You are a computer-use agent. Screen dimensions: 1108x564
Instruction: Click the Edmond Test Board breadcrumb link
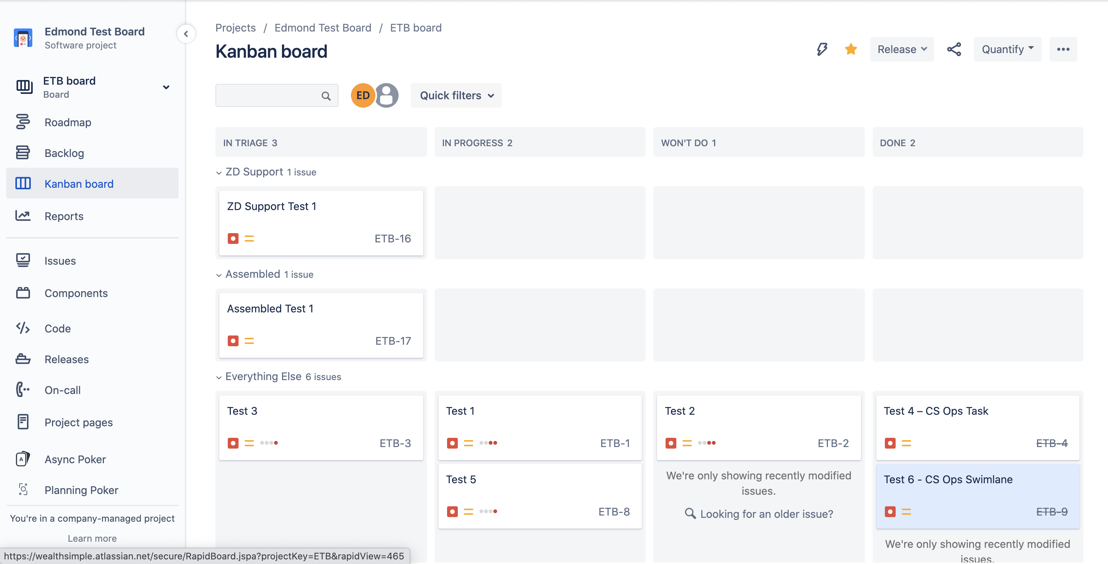click(323, 28)
